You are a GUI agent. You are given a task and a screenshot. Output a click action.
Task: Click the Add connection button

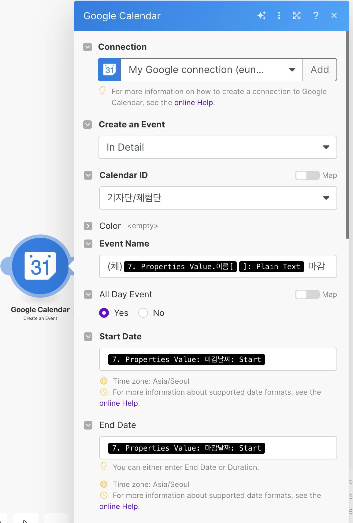click(320, 70)
